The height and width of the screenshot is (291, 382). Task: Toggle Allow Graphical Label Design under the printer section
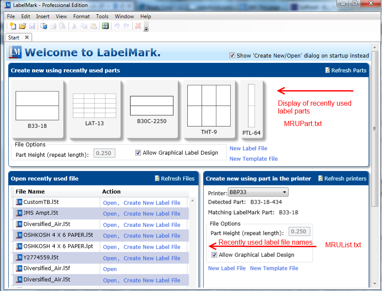[214, 255]
